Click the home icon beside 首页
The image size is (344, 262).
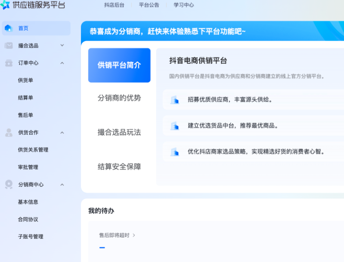(x=8, y=28)
